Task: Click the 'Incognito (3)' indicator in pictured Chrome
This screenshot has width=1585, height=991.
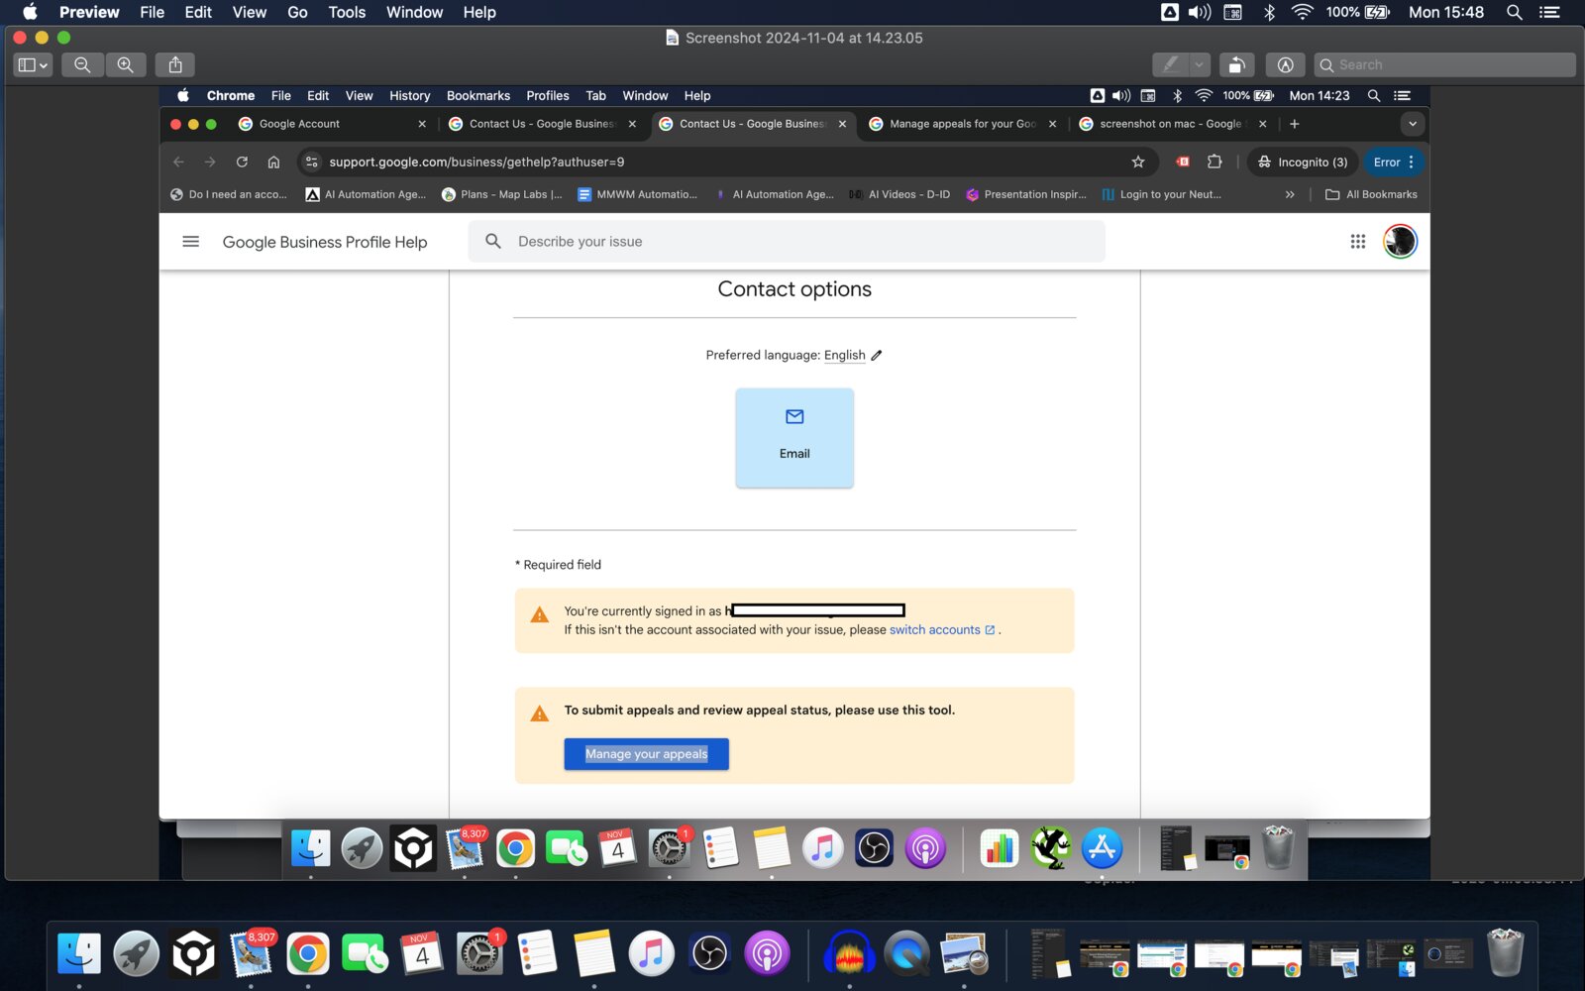Action: click(x=1302, y=162)
